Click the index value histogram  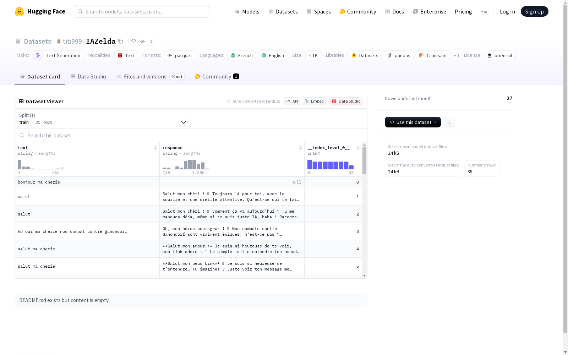[x=331, y=164]
